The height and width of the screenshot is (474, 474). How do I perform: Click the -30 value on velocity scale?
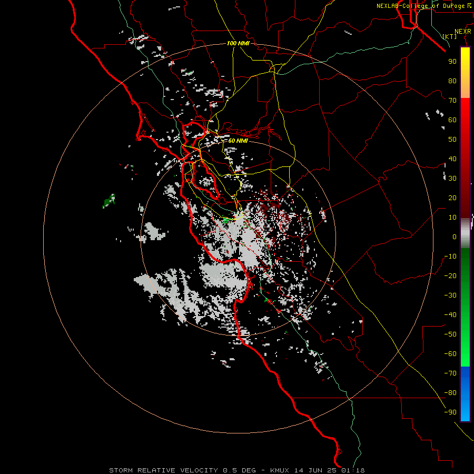pos(450,295)
